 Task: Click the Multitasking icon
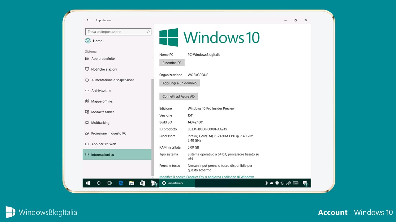[x=87, y=123]
